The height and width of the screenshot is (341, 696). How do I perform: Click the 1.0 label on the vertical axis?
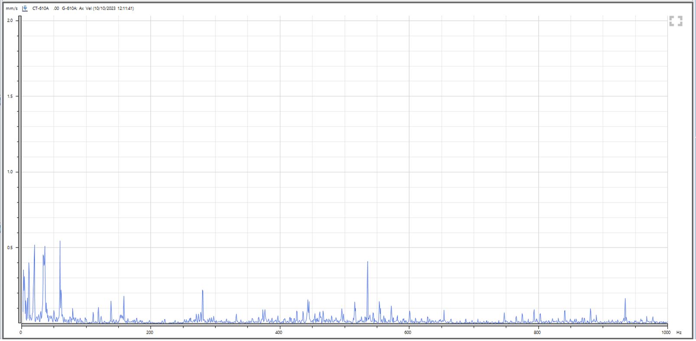[x=10, y=172]
